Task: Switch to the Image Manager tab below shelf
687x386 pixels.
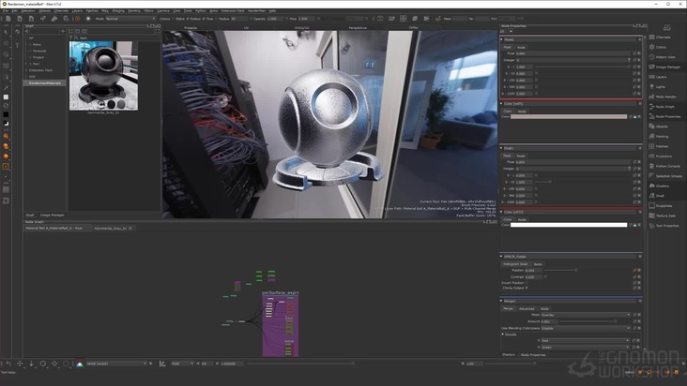Action: (53, 215)
